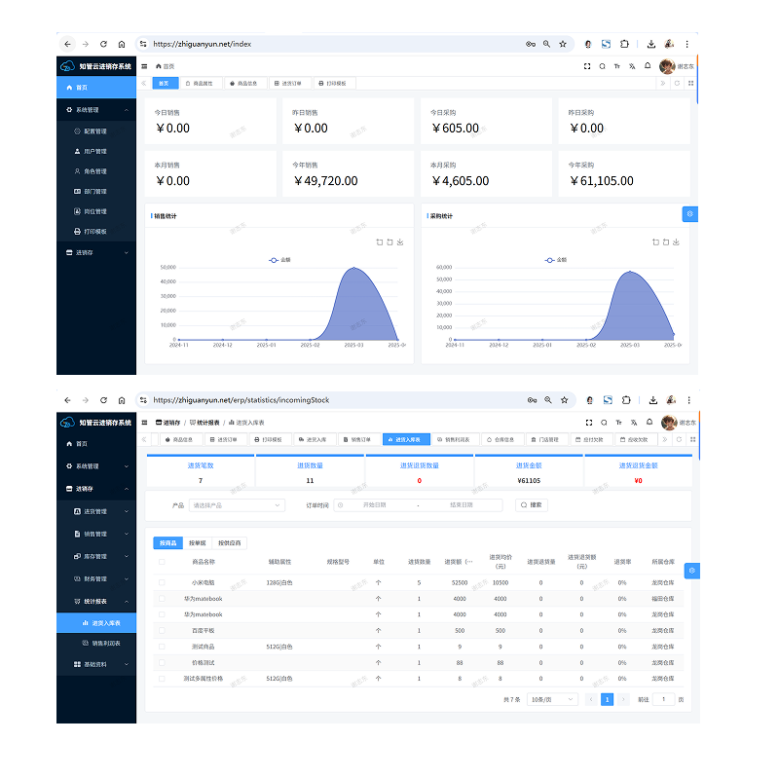
Task: Open the 门店管理 page tab
Action: (544, 440)
